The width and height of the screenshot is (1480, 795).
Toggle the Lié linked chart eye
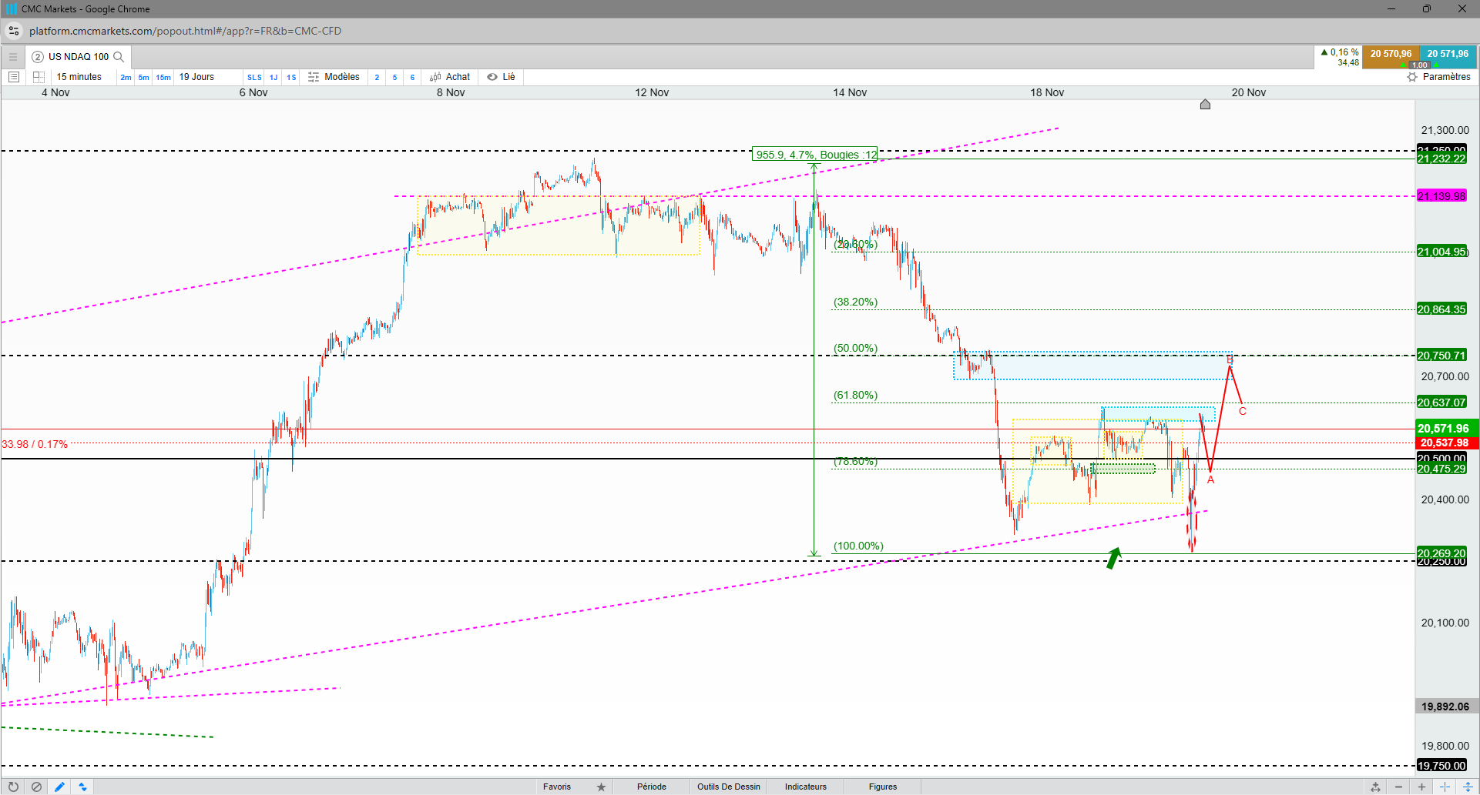pyautogui.click(x=501, y=77)
